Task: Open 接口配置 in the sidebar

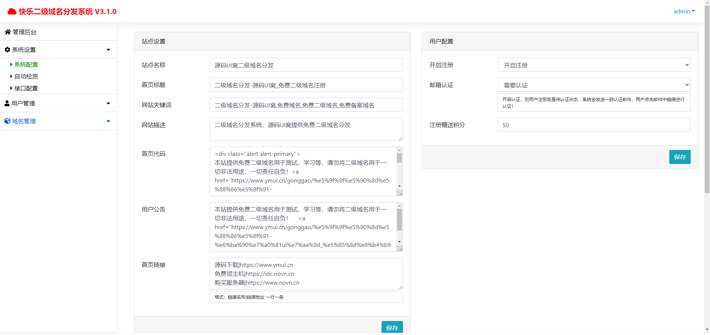Action: [26, 88]
